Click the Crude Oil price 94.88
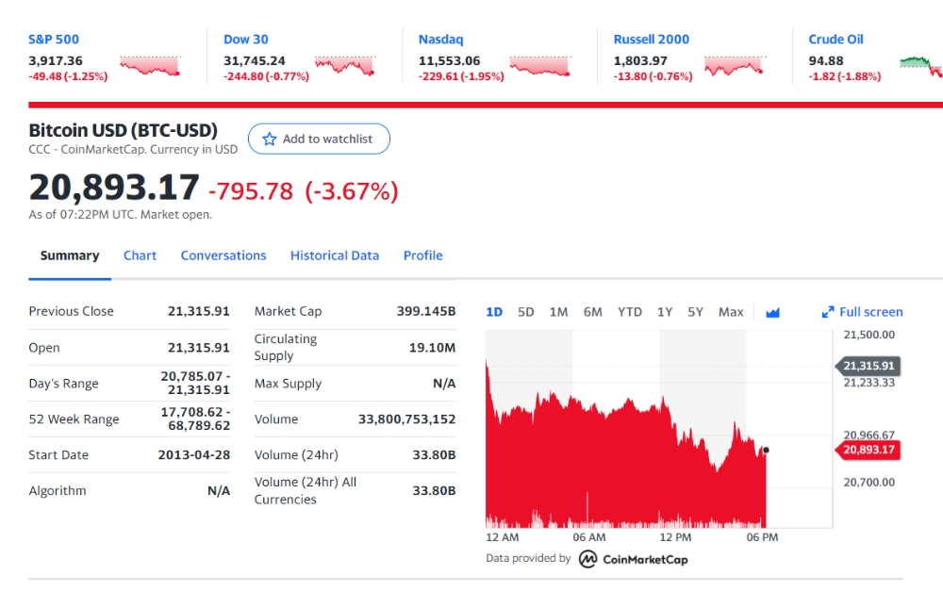Image resolution: width=943 pixels, height=592 pixels. coord(826,60)
